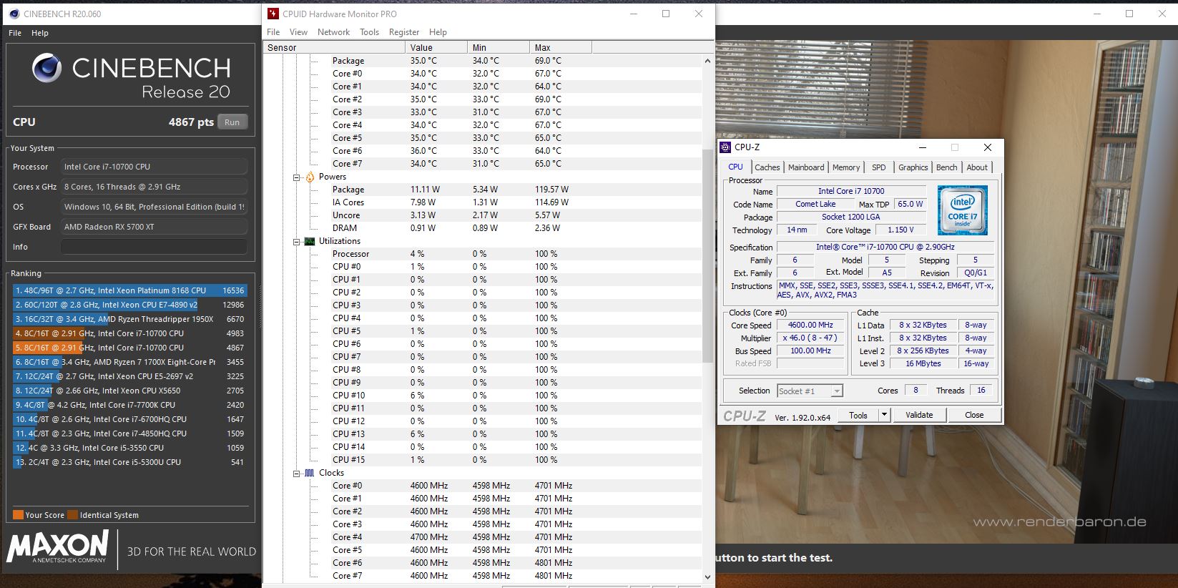1178x588 pixels.
Task: Open the Tools dropdown arrow
Action: (x=884, y=415)
